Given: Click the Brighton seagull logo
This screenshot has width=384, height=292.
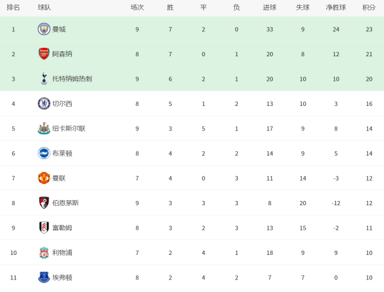Looking at the screenshot, I should click(x=44, y=153).
